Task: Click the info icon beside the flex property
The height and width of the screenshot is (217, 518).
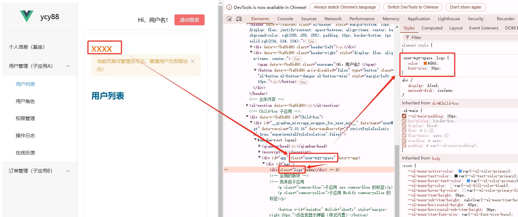Action: tap(431, 130)
